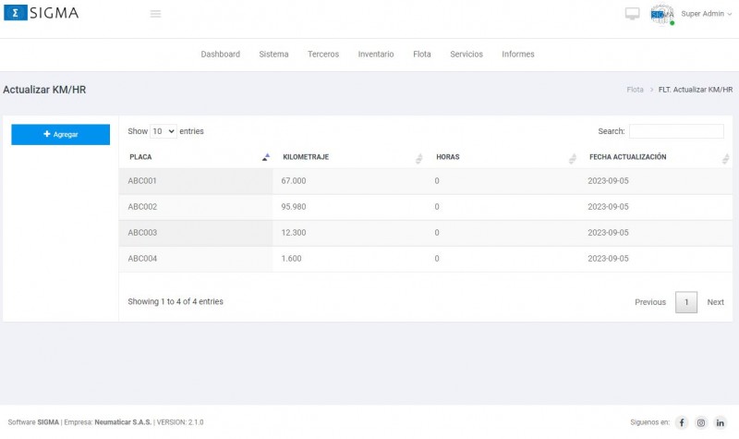The image size is (739, 439).
Task: Sort table by PLACA column
Action: coord(196,157)
